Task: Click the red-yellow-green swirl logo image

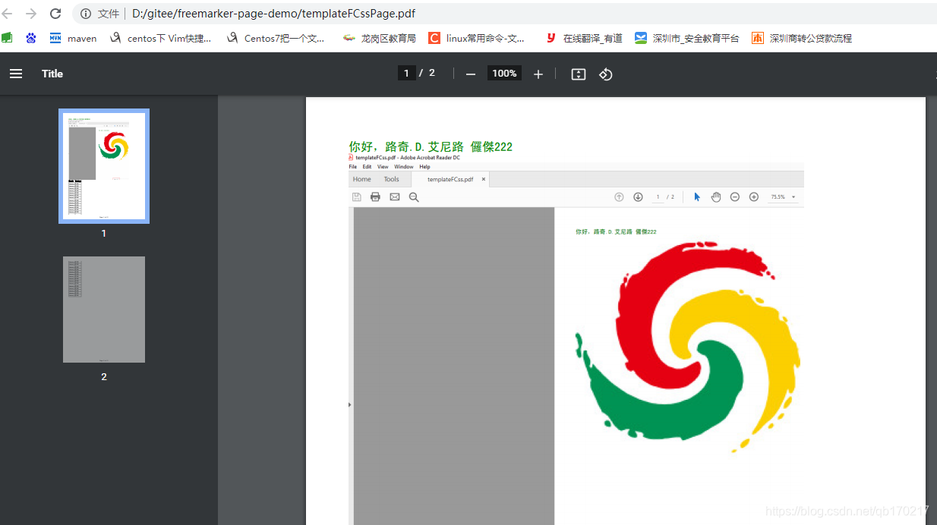Action: 688,347
